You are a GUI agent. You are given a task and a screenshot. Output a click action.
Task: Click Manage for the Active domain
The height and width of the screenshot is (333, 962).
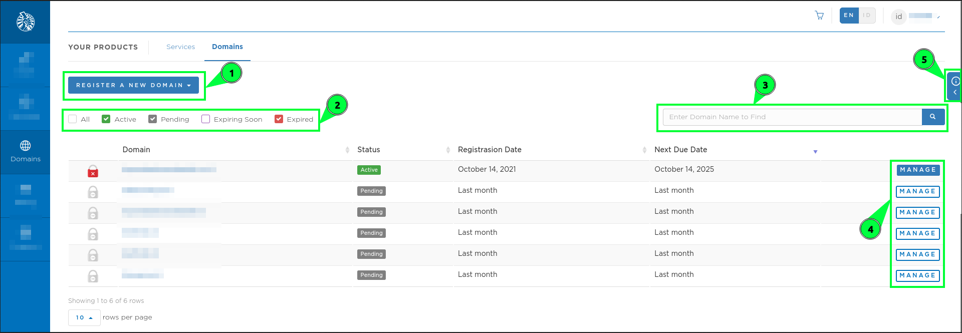tap(918, 170)
